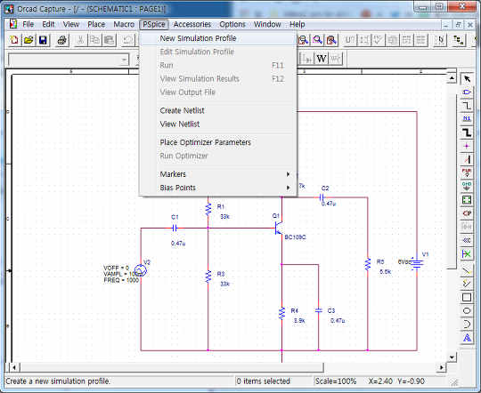Select transistor Q1 BC109C in schematic
The image size is (481, 393).
click(x=279, y=228)
